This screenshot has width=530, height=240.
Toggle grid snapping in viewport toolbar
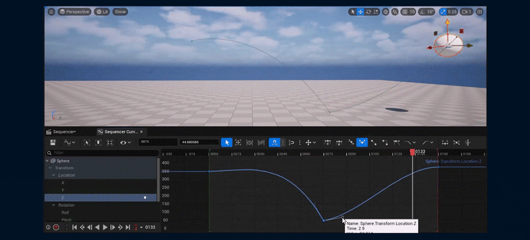click(404, 12)
